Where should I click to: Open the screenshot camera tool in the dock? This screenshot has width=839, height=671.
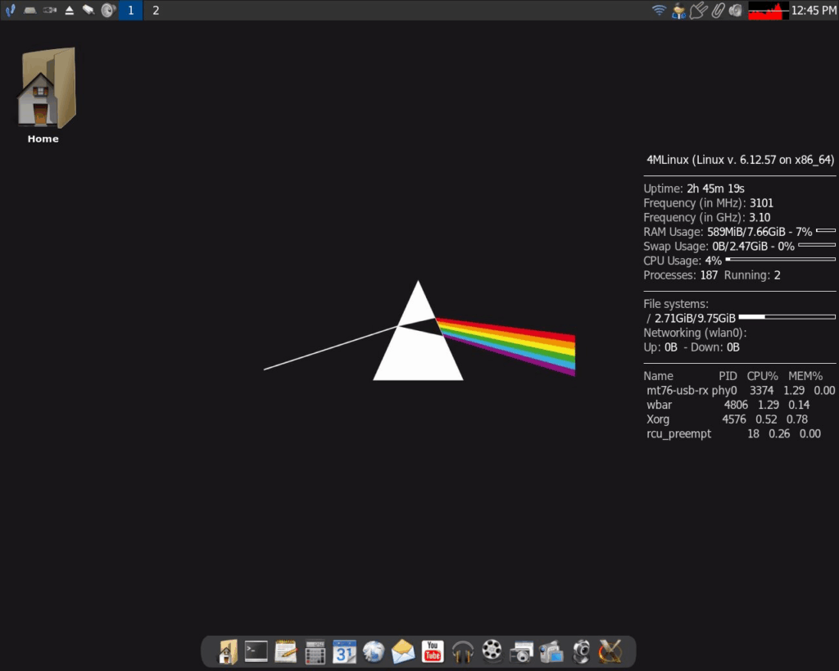(x=520, y=651)
